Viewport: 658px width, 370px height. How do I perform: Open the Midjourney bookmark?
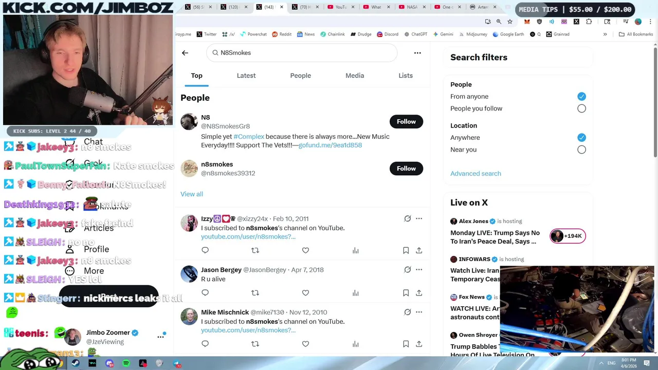click(x=472, y=34)
